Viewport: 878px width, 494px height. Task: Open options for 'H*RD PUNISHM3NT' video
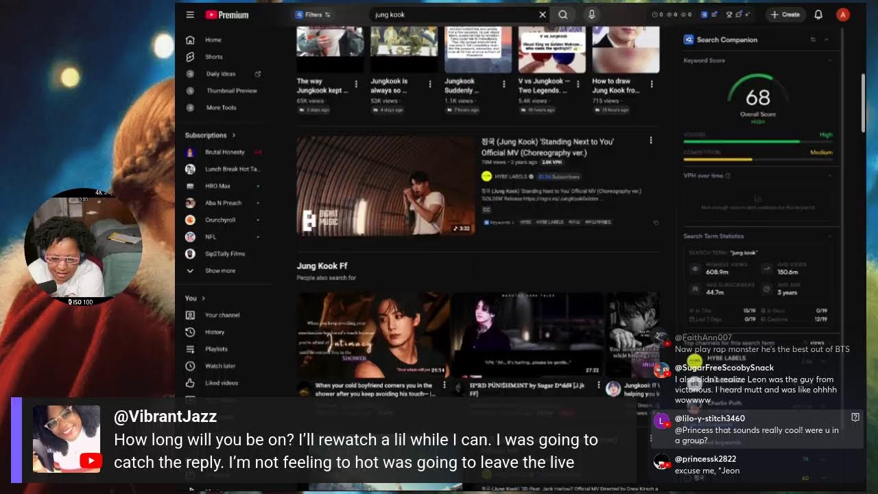click(x=598, y=386)
